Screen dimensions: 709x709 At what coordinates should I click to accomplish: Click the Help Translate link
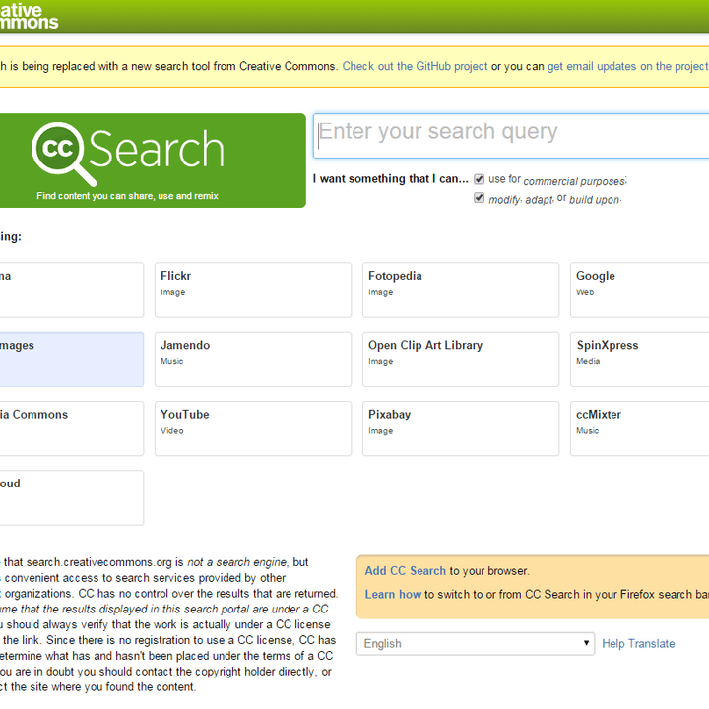638,643
